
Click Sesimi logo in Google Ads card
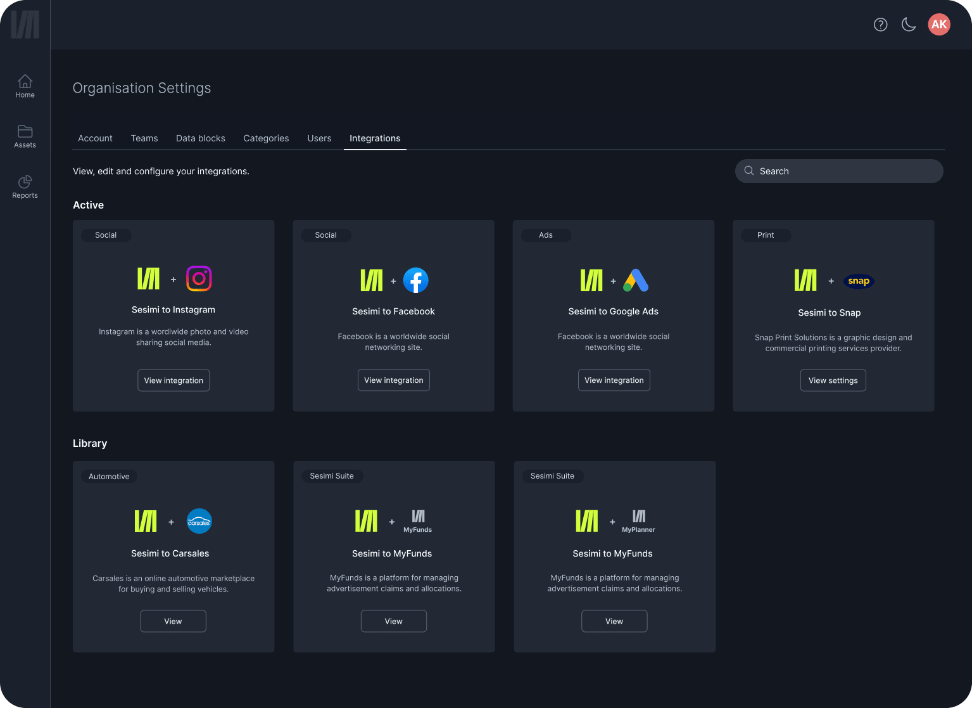pyautogui.click(x=591, y=280)
